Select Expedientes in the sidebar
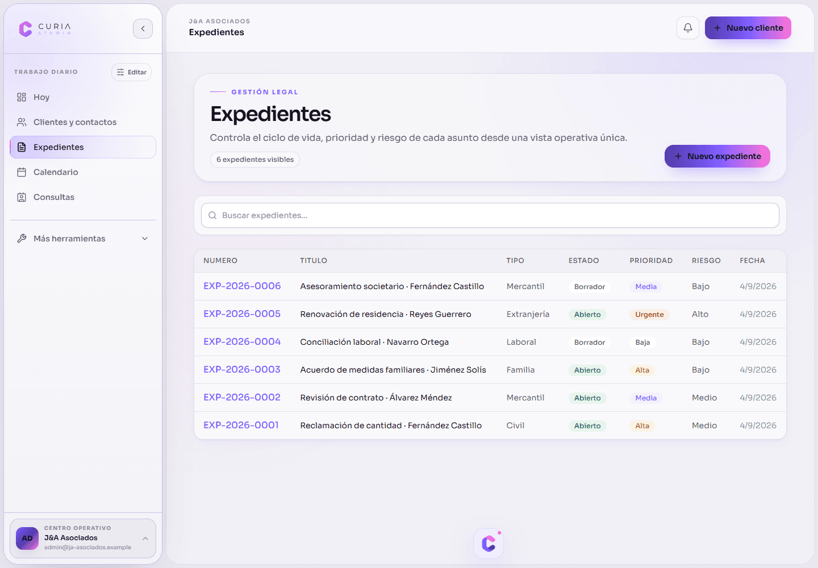This screenshot has height=568, width=818. click(83, 147)
